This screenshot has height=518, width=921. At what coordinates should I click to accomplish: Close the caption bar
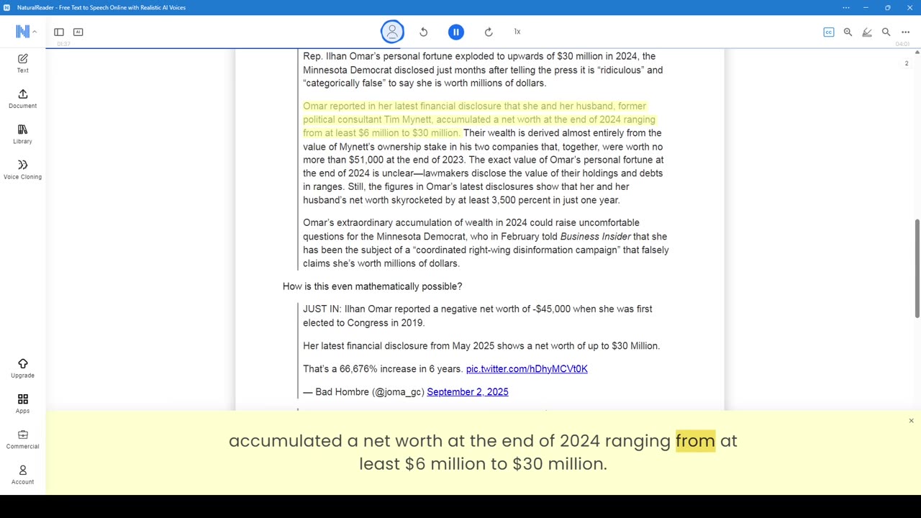[911, 421]
